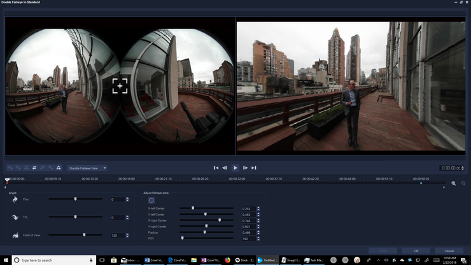Viewport: 471px width, 265px height.
Task: Jump to the end of the clip
Action: pos(254,168)
